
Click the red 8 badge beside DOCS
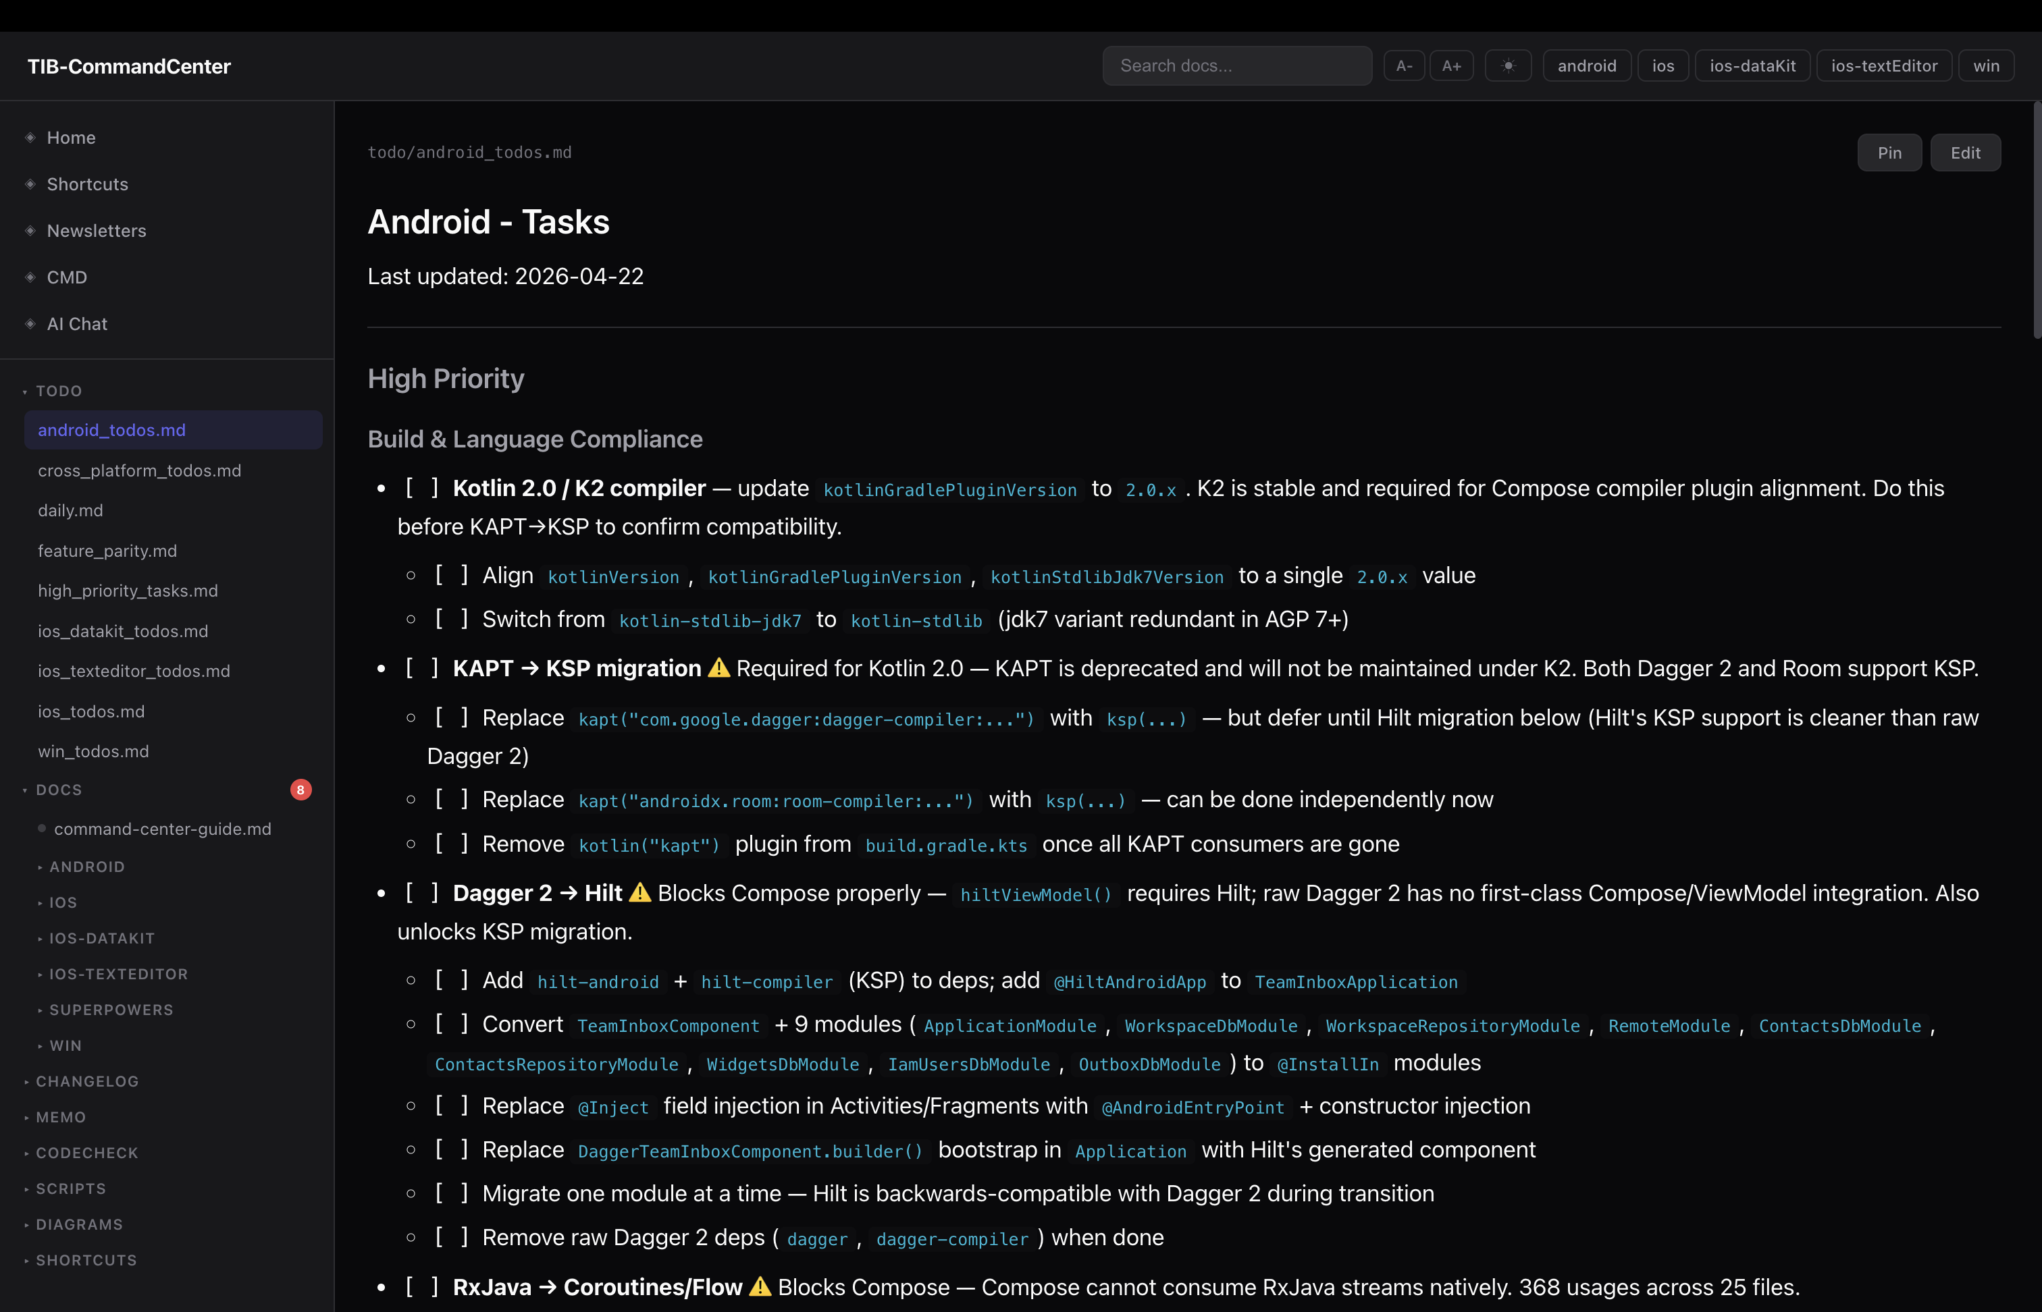(300, 790)
